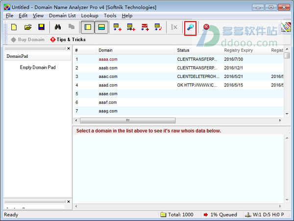Open the Edit menu
The image size is (294, 221).
click(x=23, y=16)
